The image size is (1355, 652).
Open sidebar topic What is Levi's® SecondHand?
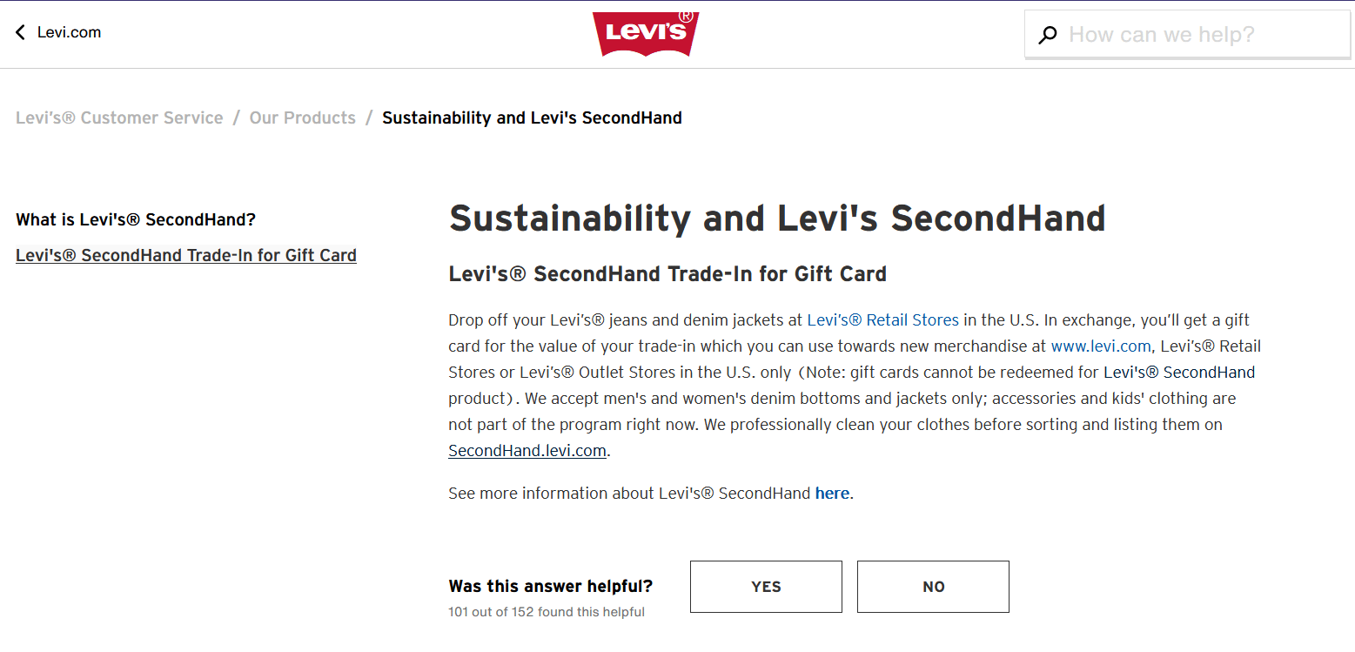click(x=136, y=219)
